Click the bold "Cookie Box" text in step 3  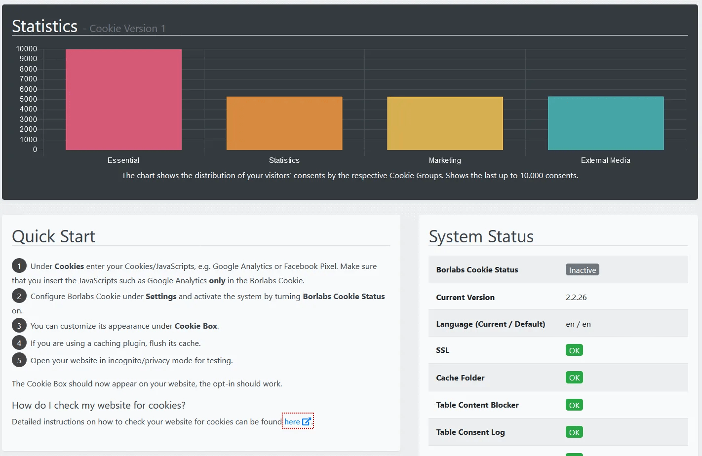click(x=196, y=326)
